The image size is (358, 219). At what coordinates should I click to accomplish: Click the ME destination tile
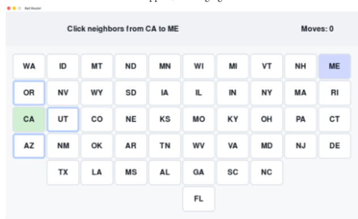tap(335, 66)
